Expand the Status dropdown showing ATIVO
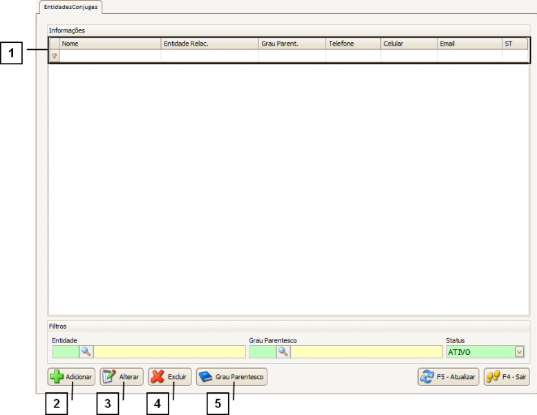537x415 pixels. (519, 352)
